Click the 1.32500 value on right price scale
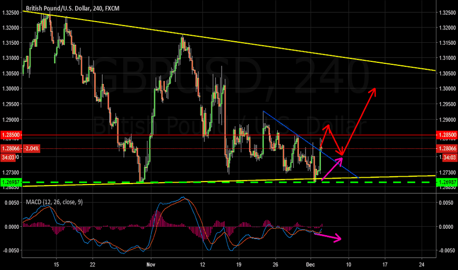The height and width of the screenshot is (270, 458). [448, 13]
